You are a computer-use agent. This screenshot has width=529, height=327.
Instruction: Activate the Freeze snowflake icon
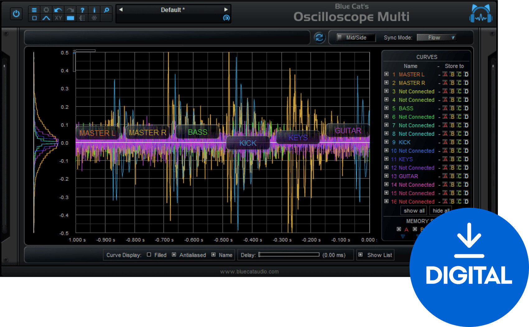point(94,18)
